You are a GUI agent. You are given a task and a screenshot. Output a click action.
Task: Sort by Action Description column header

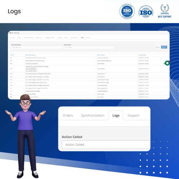[30, 55]
